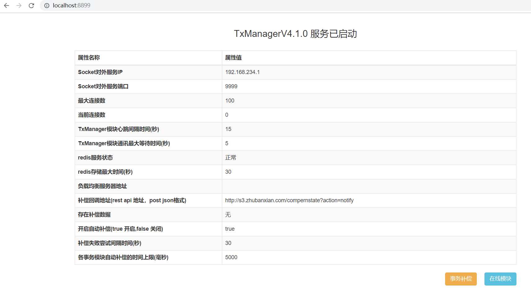
Task: Click the 属性名称 column header
Action: point(89,58)
